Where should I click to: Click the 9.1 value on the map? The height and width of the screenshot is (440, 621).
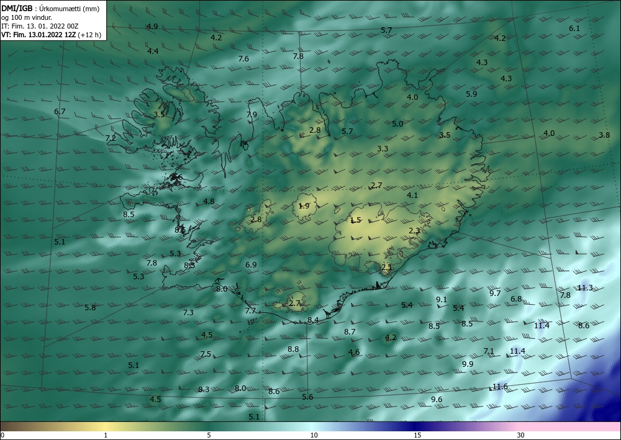[442, 300]
